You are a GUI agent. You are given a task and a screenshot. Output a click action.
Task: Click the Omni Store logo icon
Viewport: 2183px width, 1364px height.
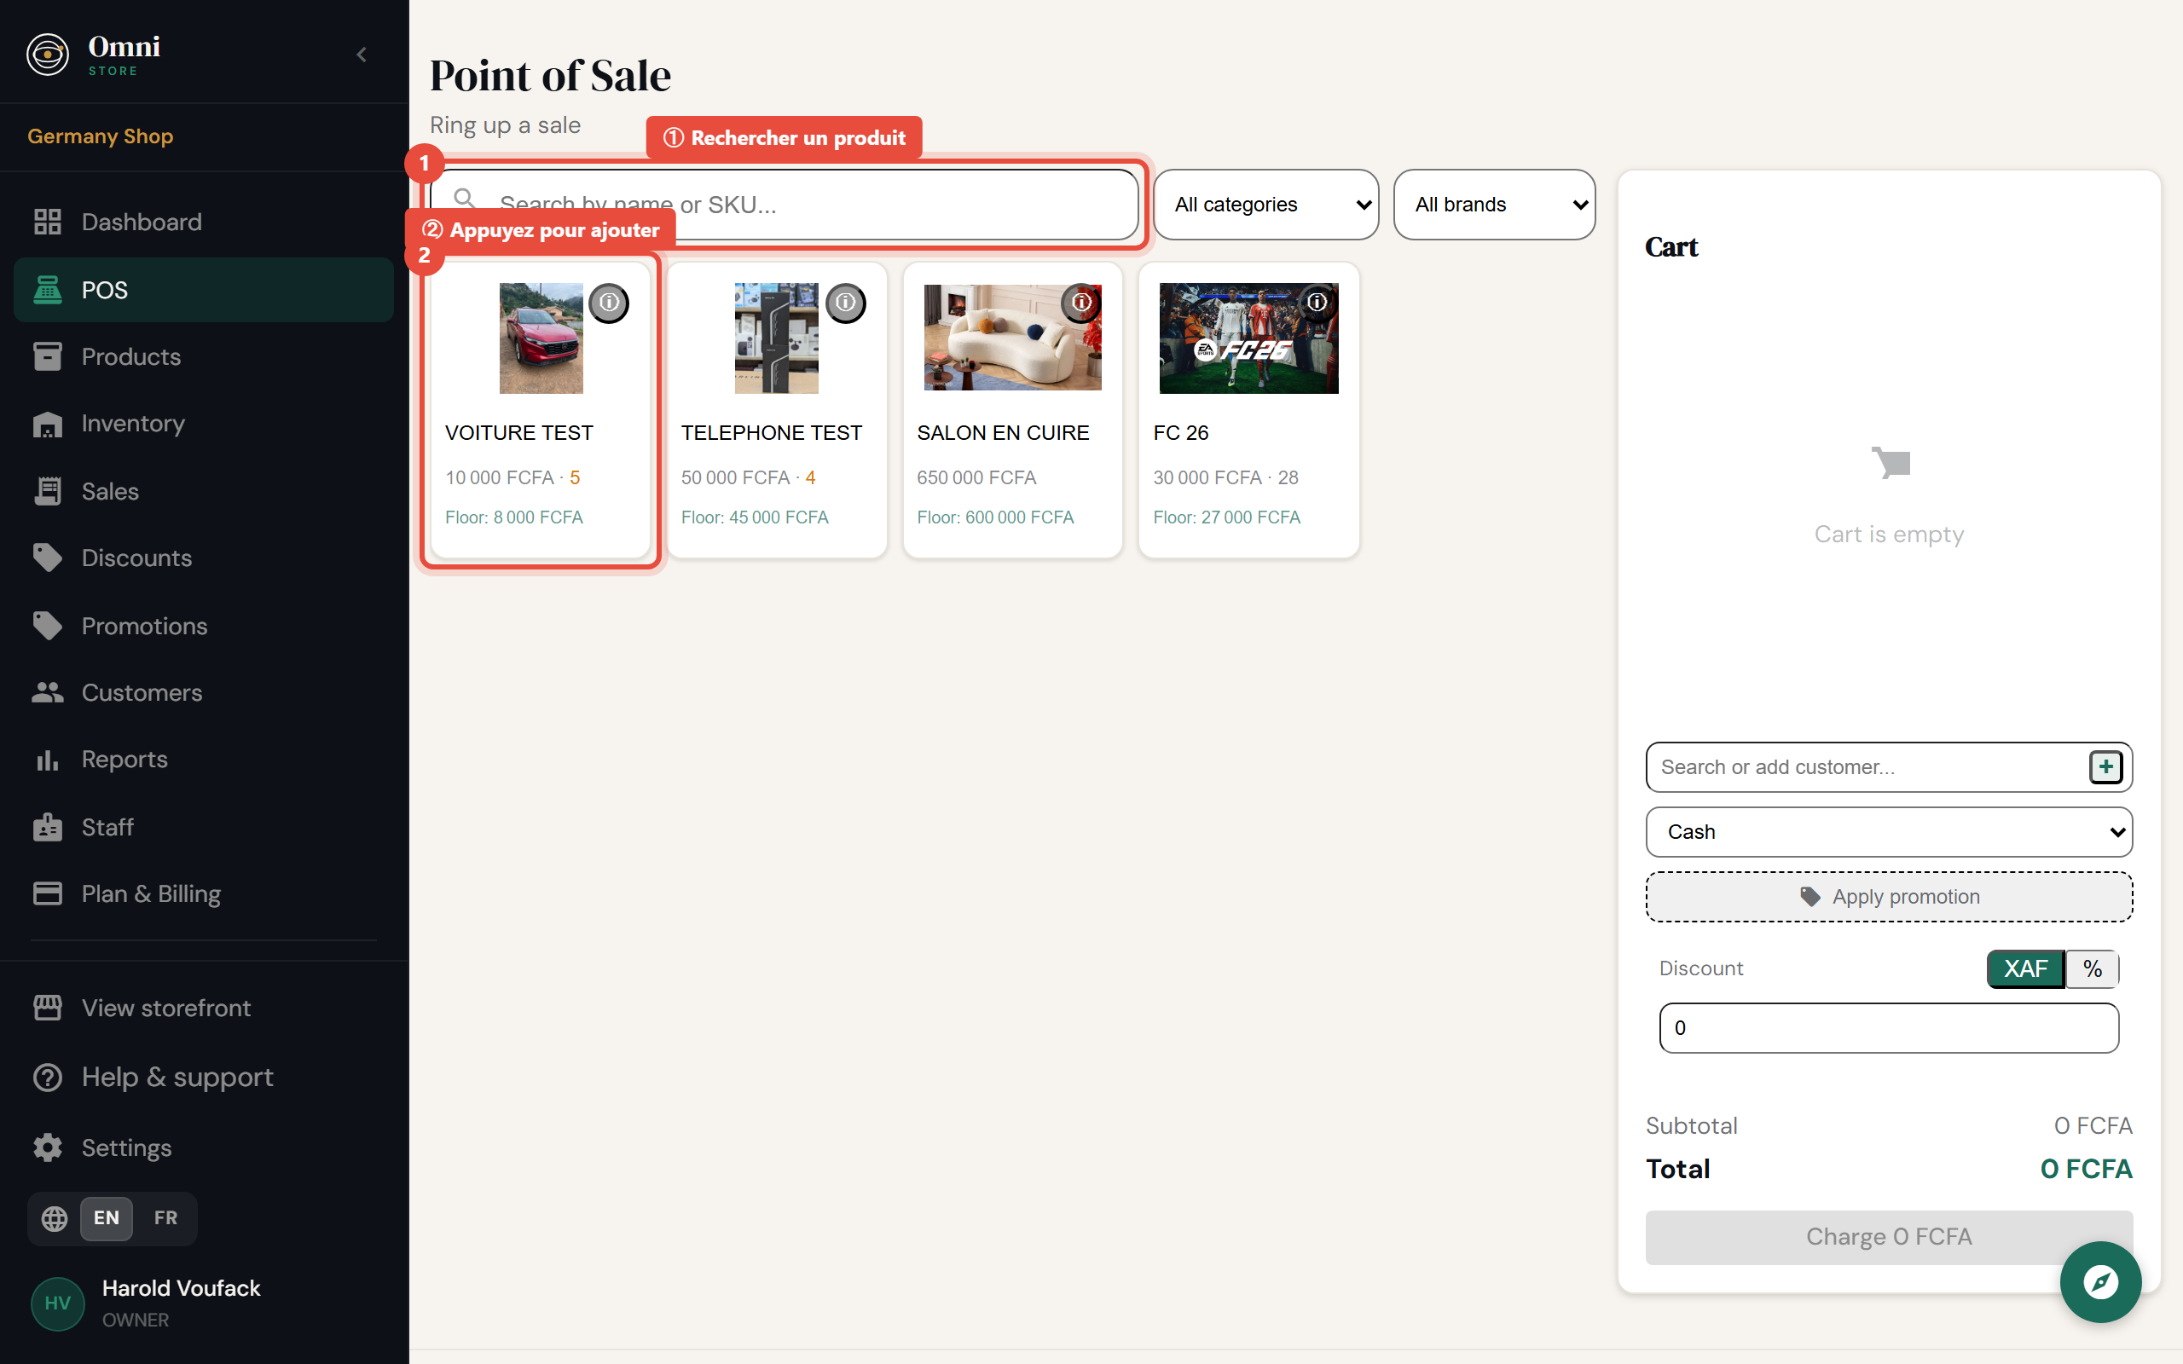(47, 55)
